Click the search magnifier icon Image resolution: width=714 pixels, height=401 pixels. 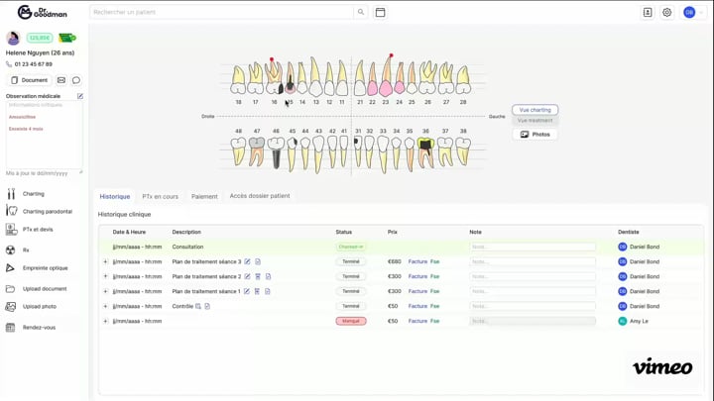(361, 13)
